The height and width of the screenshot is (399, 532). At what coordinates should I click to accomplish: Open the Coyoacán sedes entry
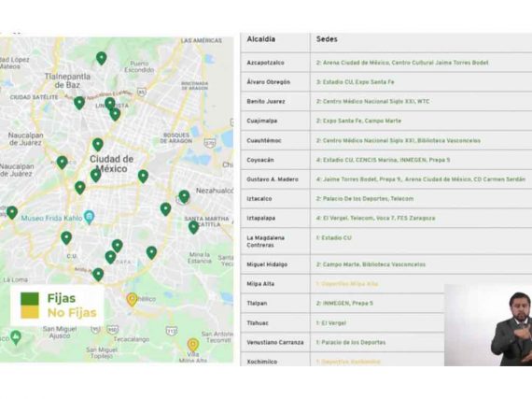tap(383, 160)
